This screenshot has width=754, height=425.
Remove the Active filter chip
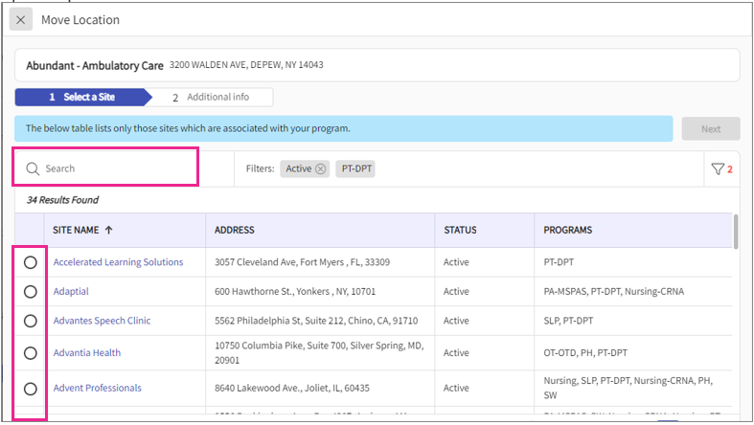coord(320,168)
